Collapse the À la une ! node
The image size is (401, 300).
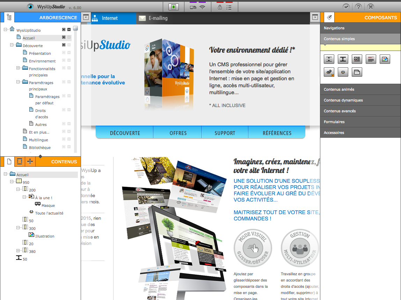[x=24, y=197]
